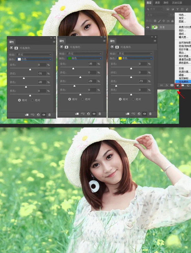Click 洋红 slider handle in 白色 panel
Image resolution: width=191 pixels, height=253 pixels.
pos(24,78)
